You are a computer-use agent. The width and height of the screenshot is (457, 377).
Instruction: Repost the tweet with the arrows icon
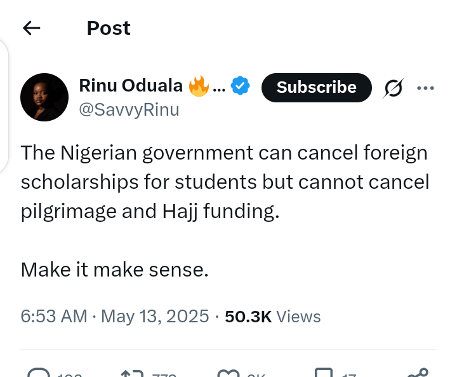(132, 373)
